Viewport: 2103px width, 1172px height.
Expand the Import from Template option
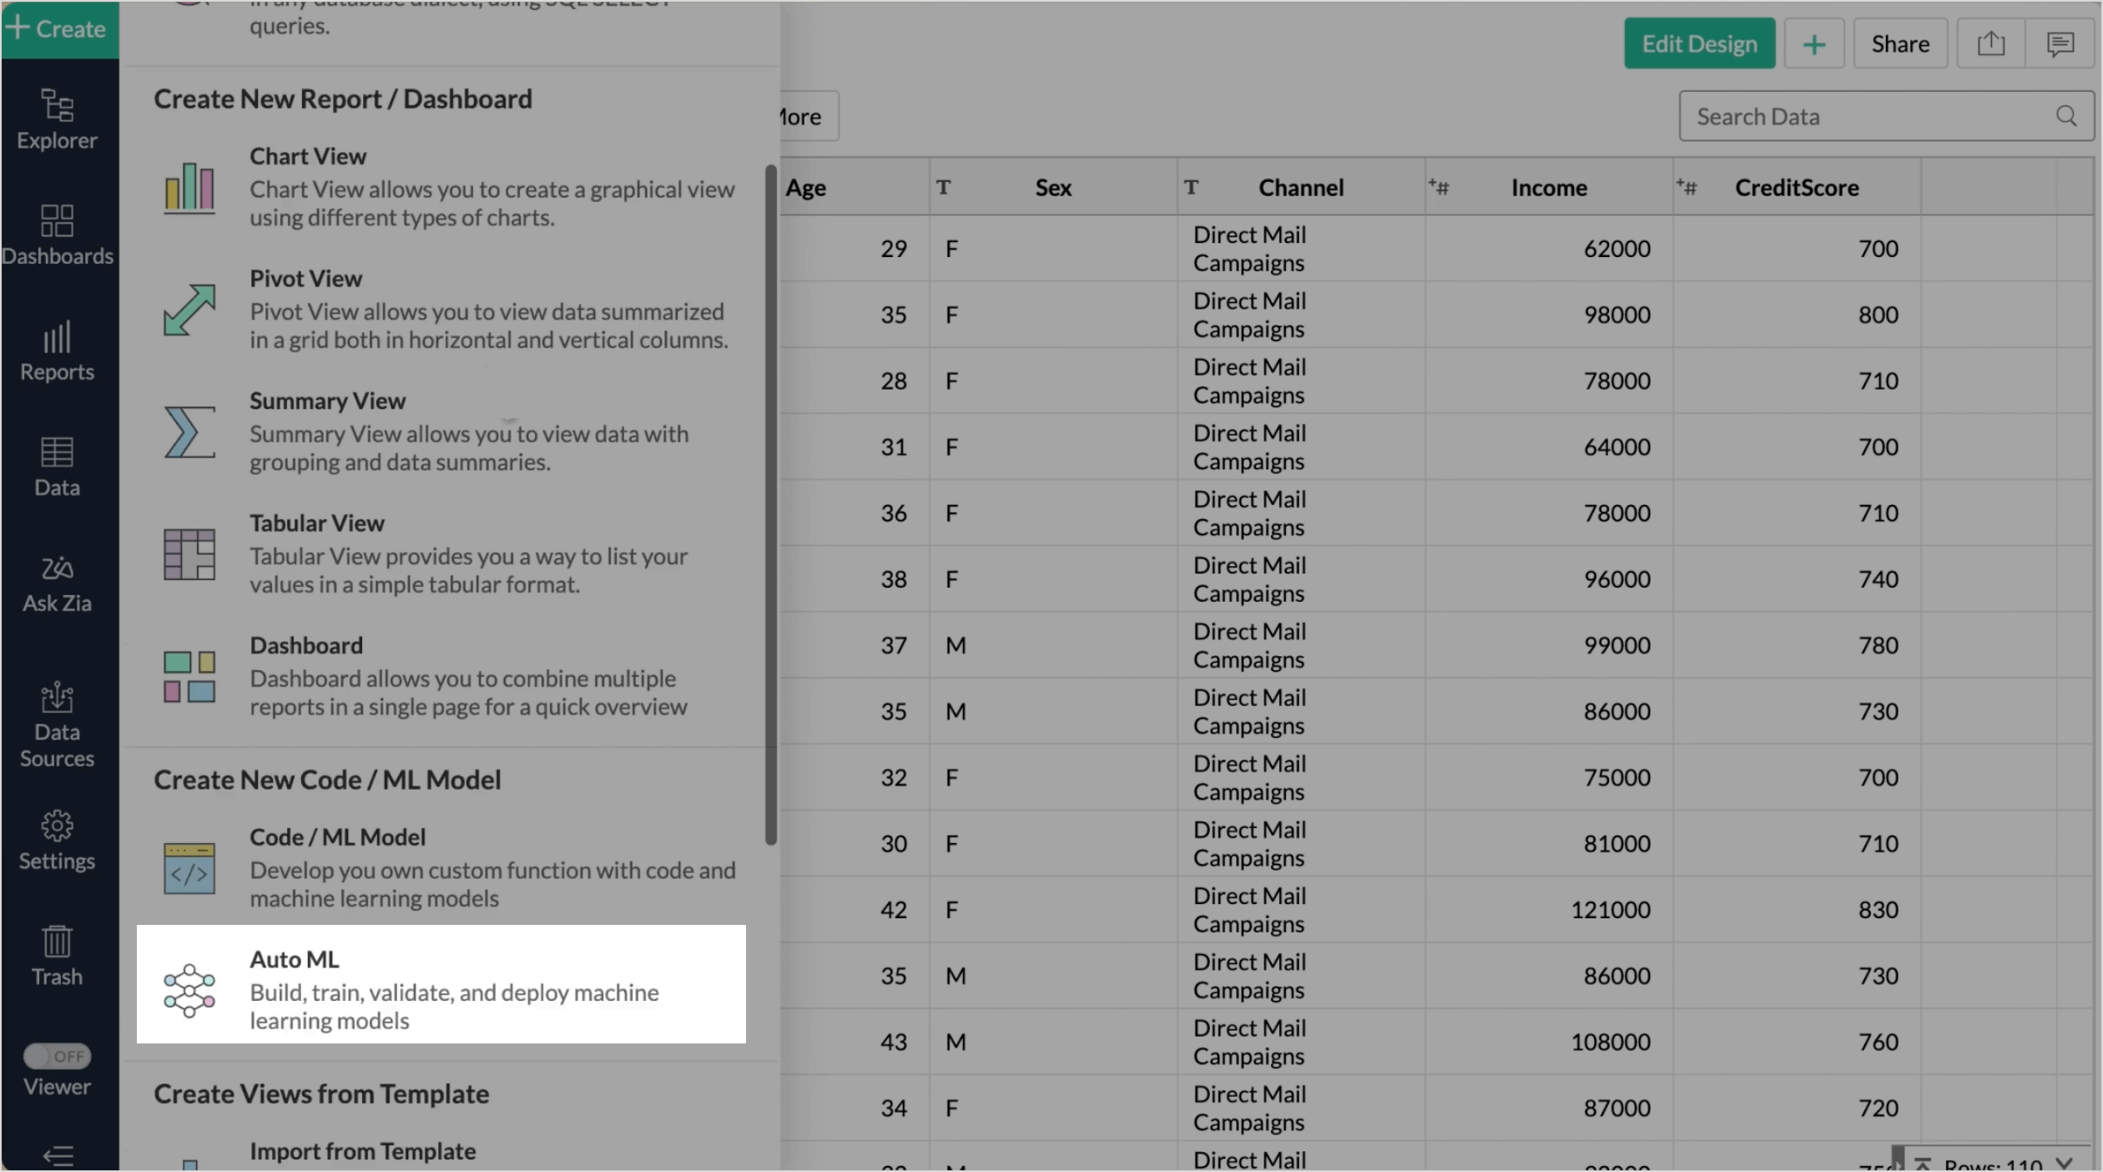click(x=362, y=1150)
